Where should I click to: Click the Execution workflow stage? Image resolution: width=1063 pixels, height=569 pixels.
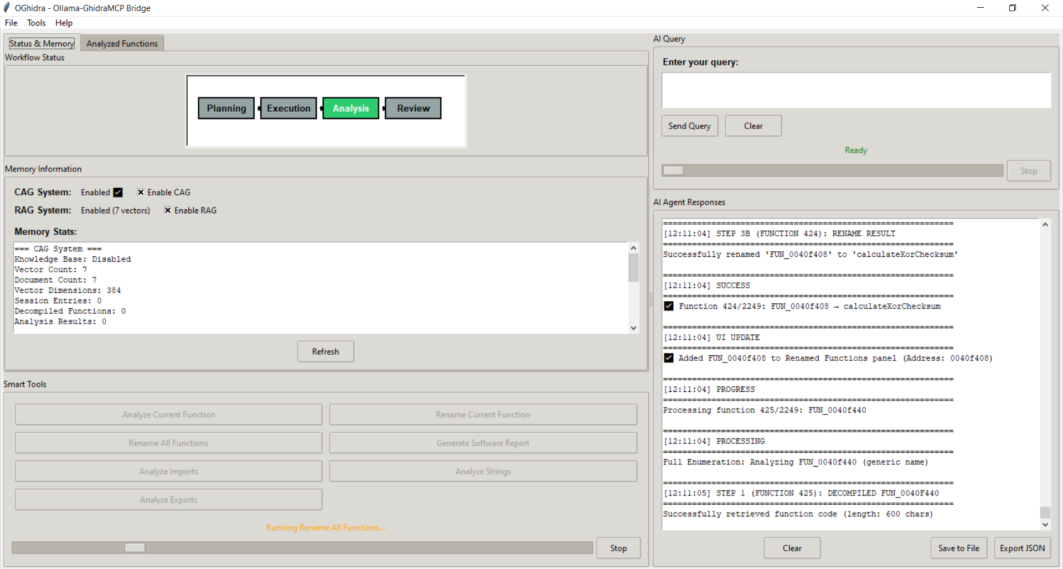288,108
